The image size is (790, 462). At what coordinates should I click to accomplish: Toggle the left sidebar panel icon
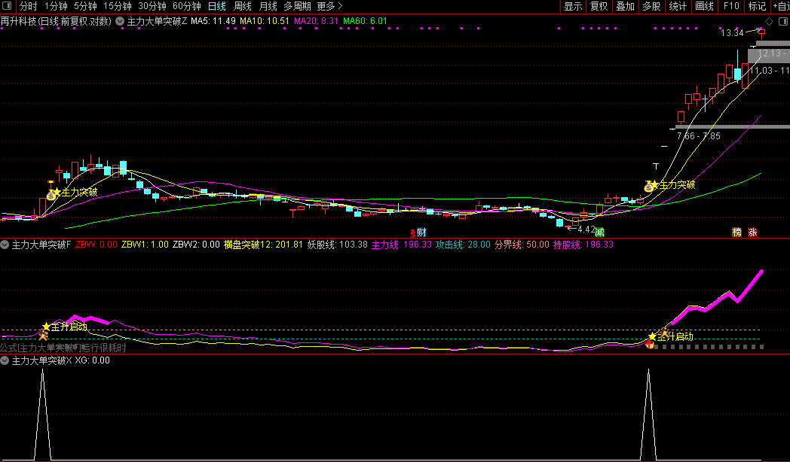pos(7,6)
